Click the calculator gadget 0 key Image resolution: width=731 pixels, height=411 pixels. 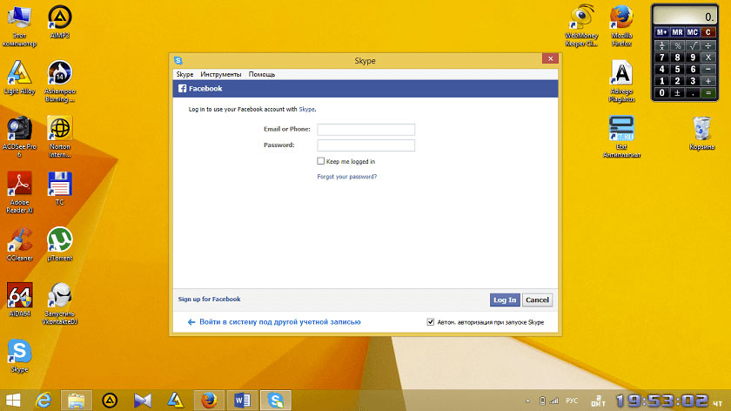pyautogui.click(x=661, y=93)
